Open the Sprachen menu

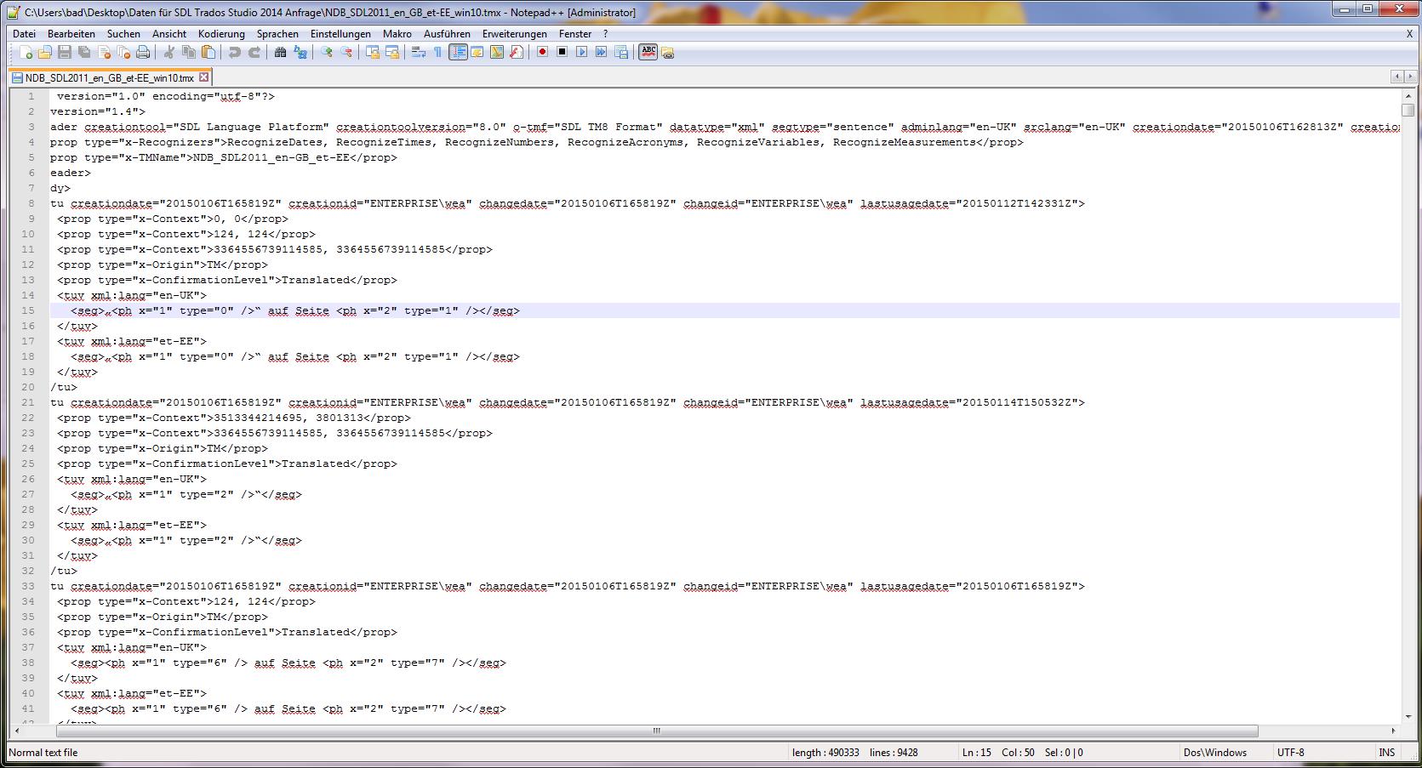tap(277, 34)
